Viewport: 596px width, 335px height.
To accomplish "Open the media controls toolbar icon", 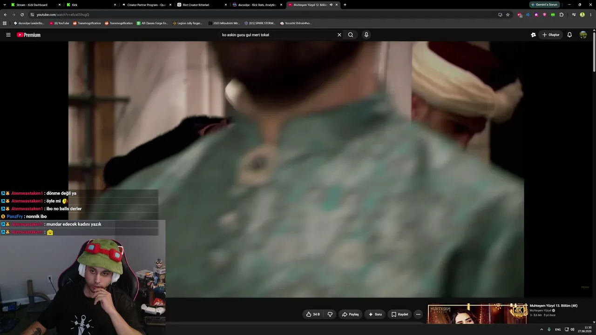I will [574, 14].
